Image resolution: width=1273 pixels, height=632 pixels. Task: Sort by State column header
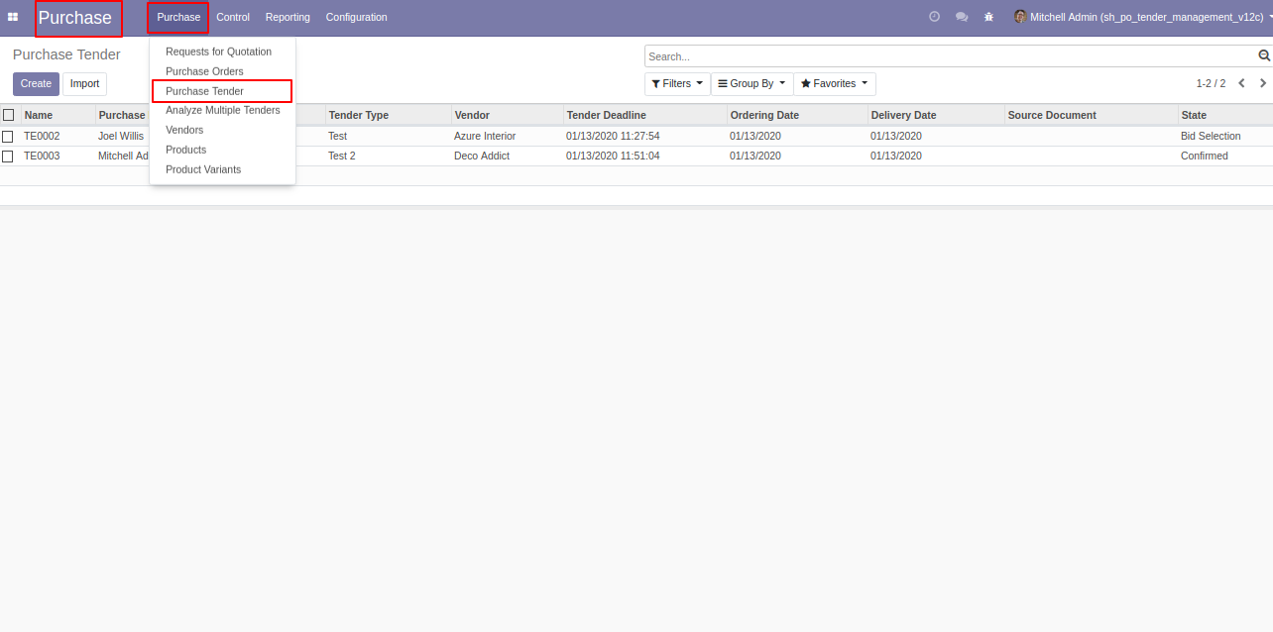pos(1225,115)
